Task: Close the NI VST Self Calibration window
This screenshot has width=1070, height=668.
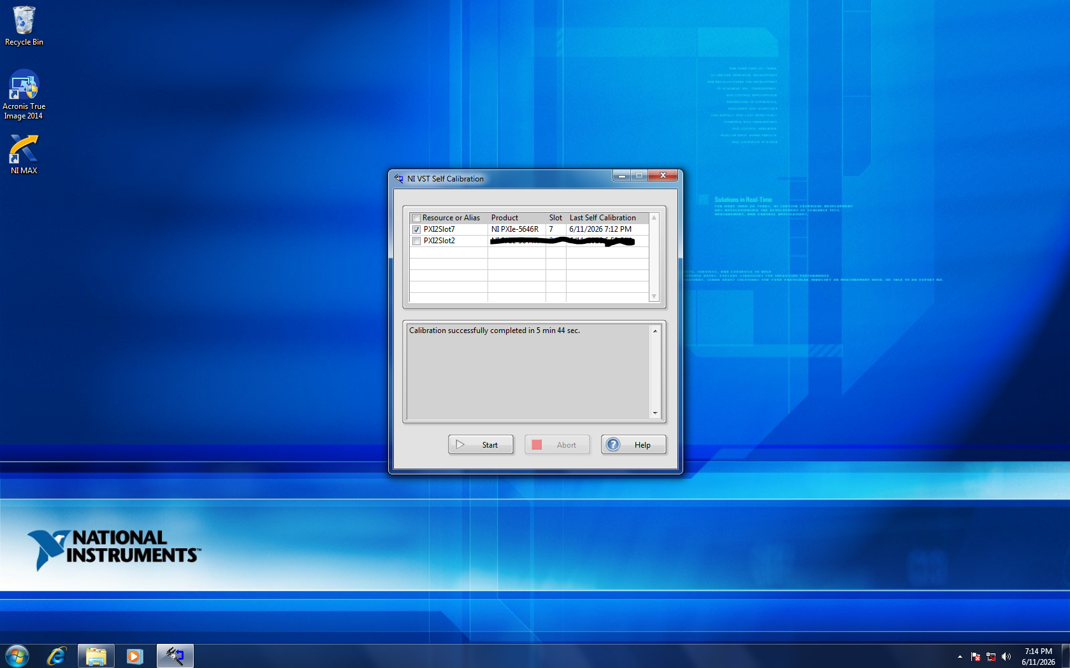Action: (663, 176)
